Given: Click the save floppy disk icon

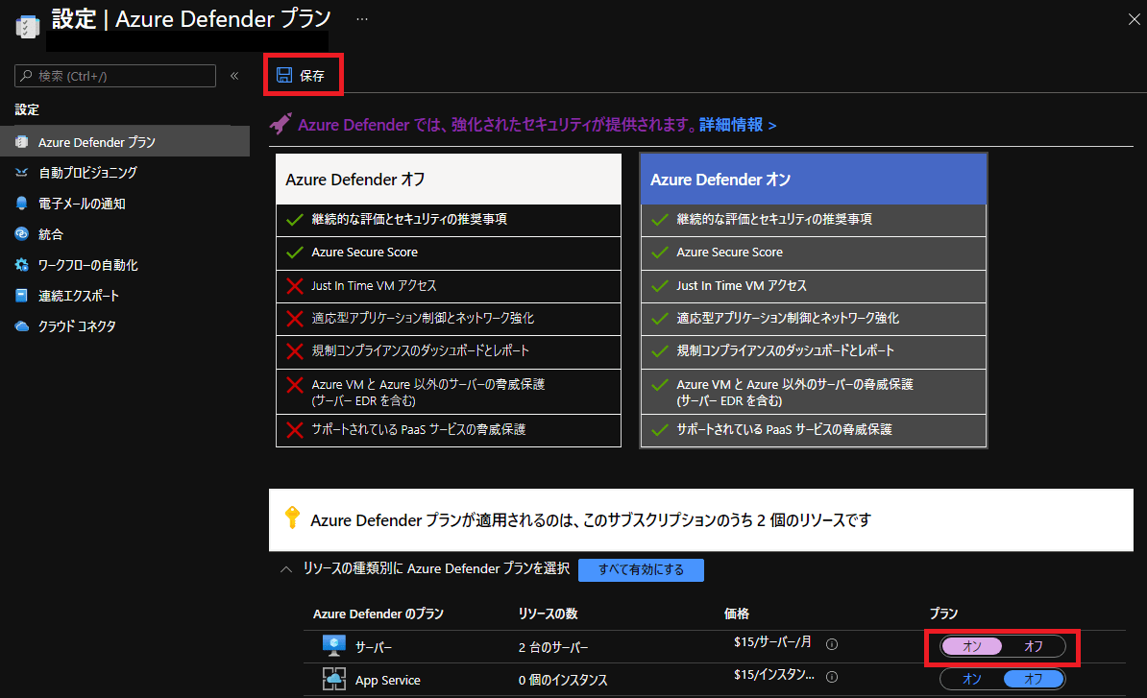Looking at the screenshot, I should 283,75.
